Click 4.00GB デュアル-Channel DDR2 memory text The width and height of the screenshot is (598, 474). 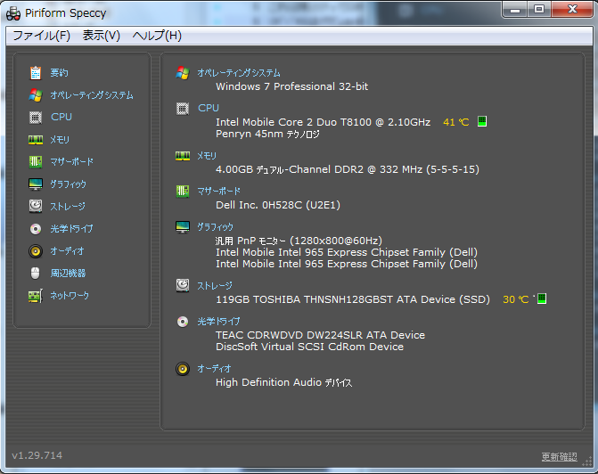click(x=348, y=169)
